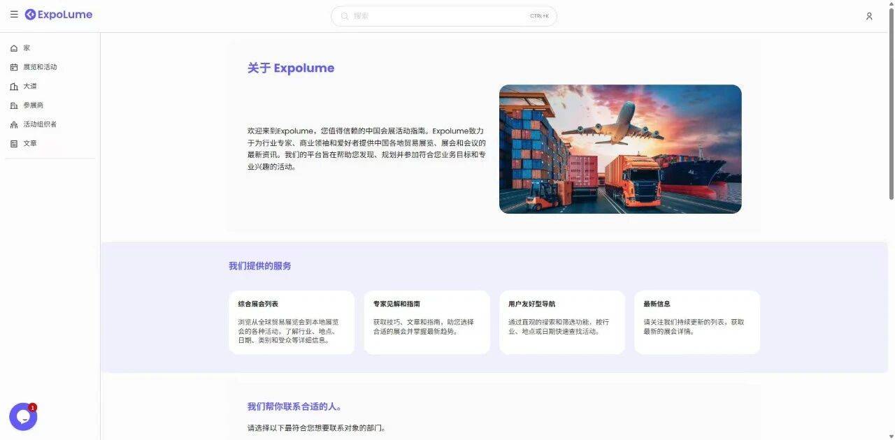
Task: Click the 综合展会列表 service card
Action: point(291,322)
